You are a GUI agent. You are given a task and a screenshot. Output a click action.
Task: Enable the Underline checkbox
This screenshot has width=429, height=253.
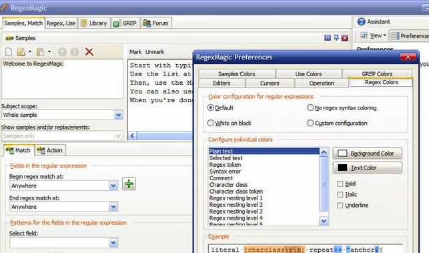340,205
